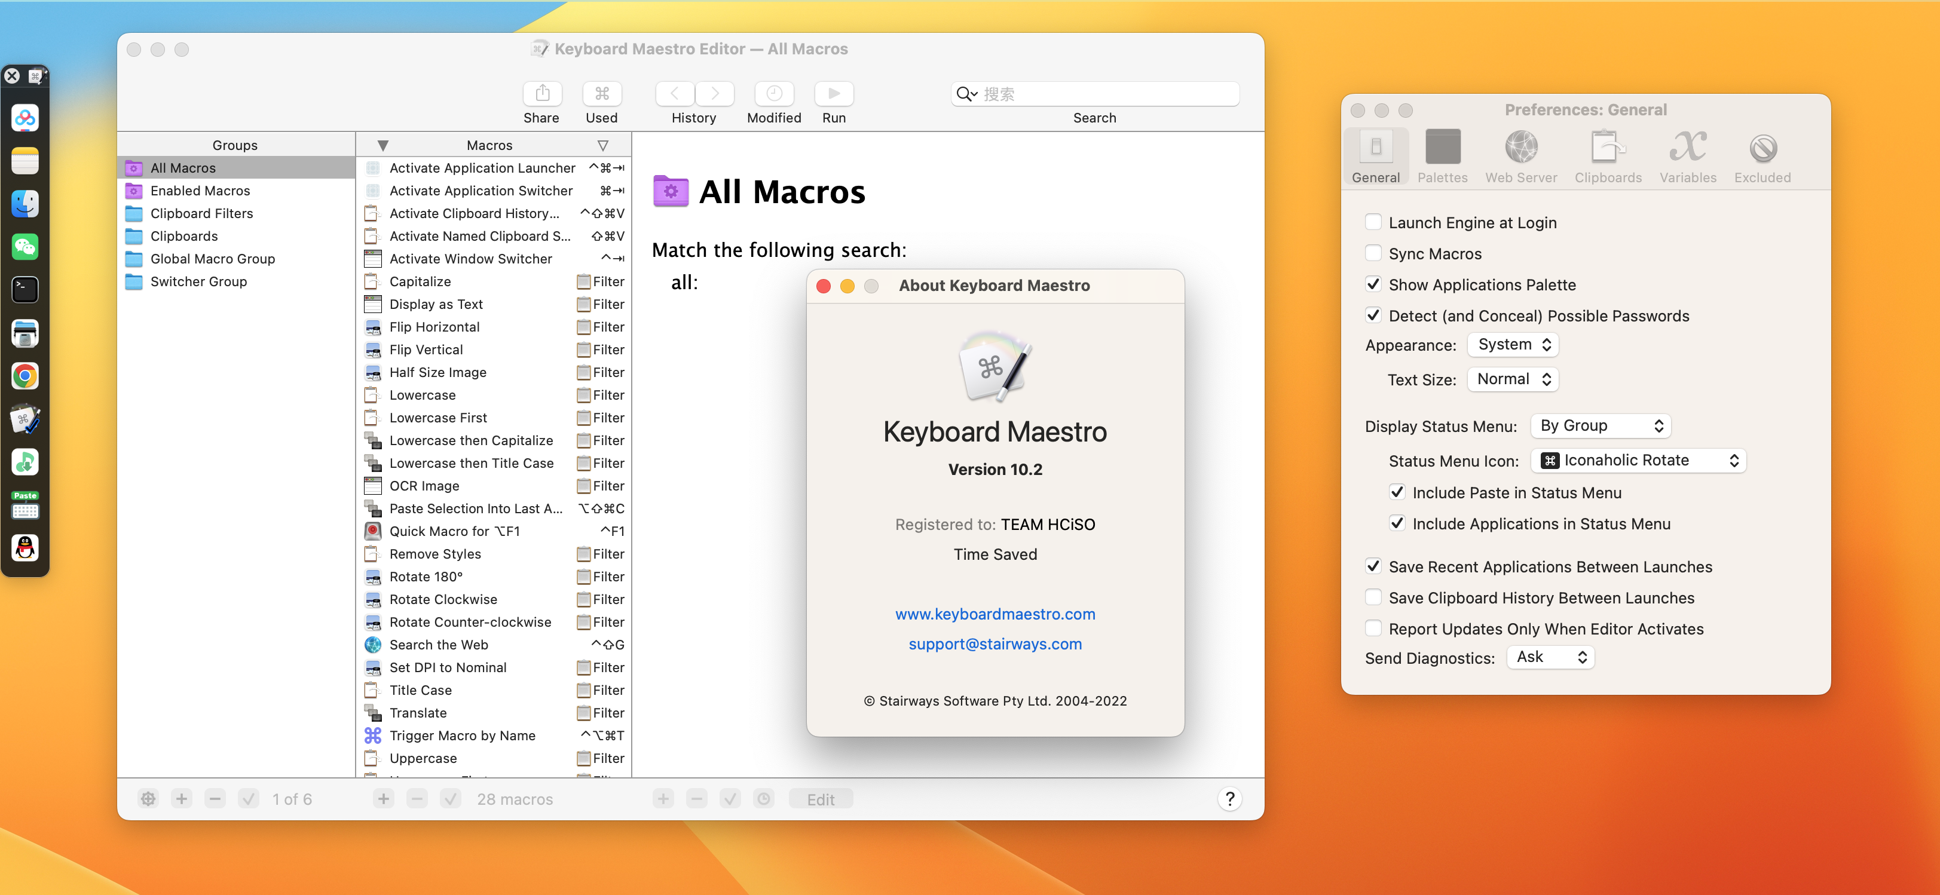Select the OCR Image macro

tap(493, 486)
